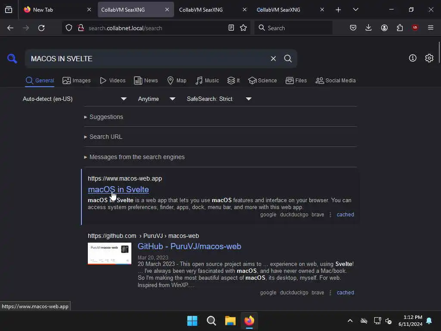
Task: Open the tracking protection shield icon
Action: point(69,28)
